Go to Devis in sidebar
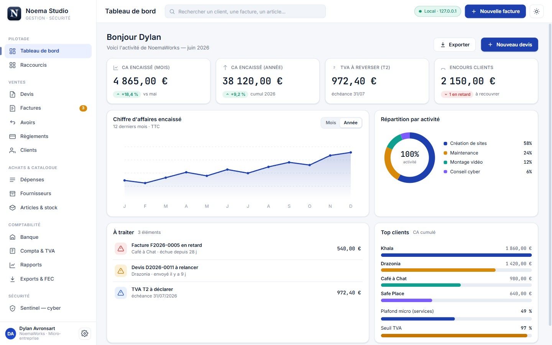 coord(48,94)
